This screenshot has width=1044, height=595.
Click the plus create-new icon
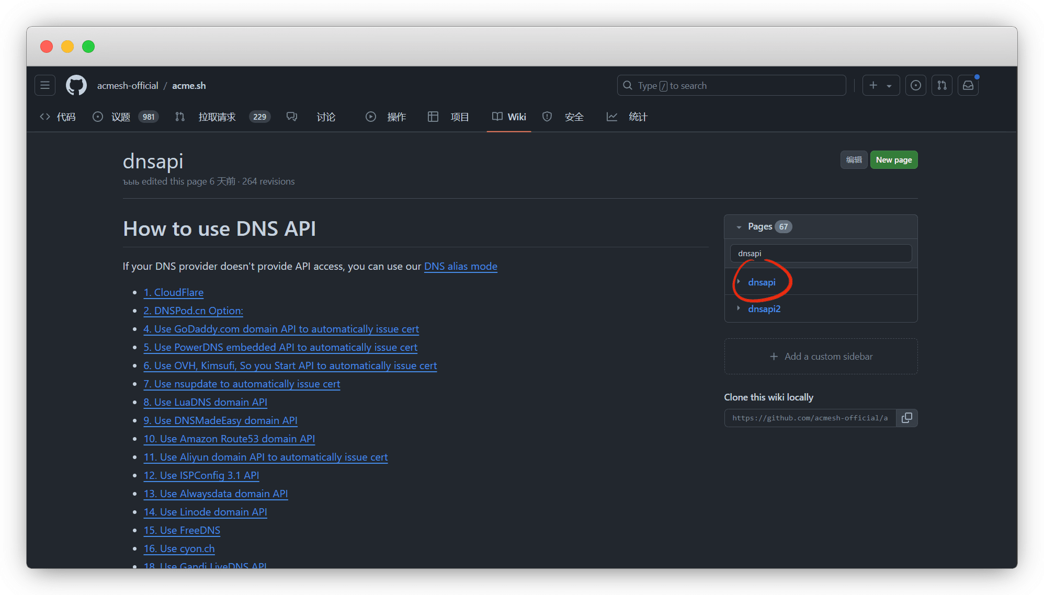[x=873, y=85]
